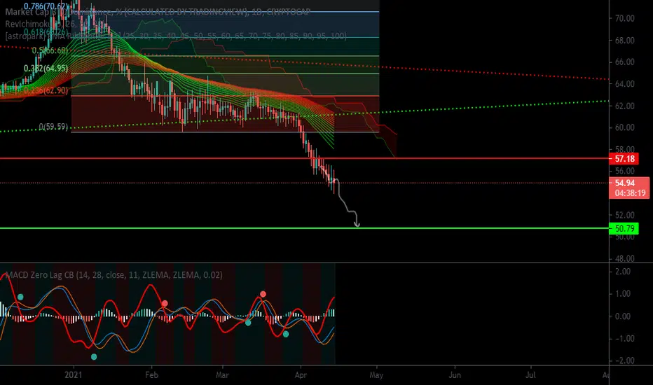Click the 64.00 price axis value
Screen dimensions: 653x385
point(625,84)
